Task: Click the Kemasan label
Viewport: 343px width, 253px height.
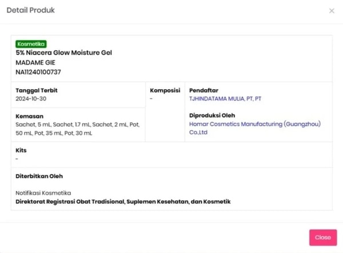Action: coord(30,115)
